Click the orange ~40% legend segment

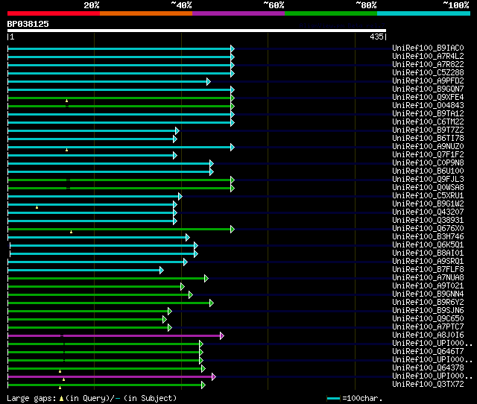tap(146, 13)
